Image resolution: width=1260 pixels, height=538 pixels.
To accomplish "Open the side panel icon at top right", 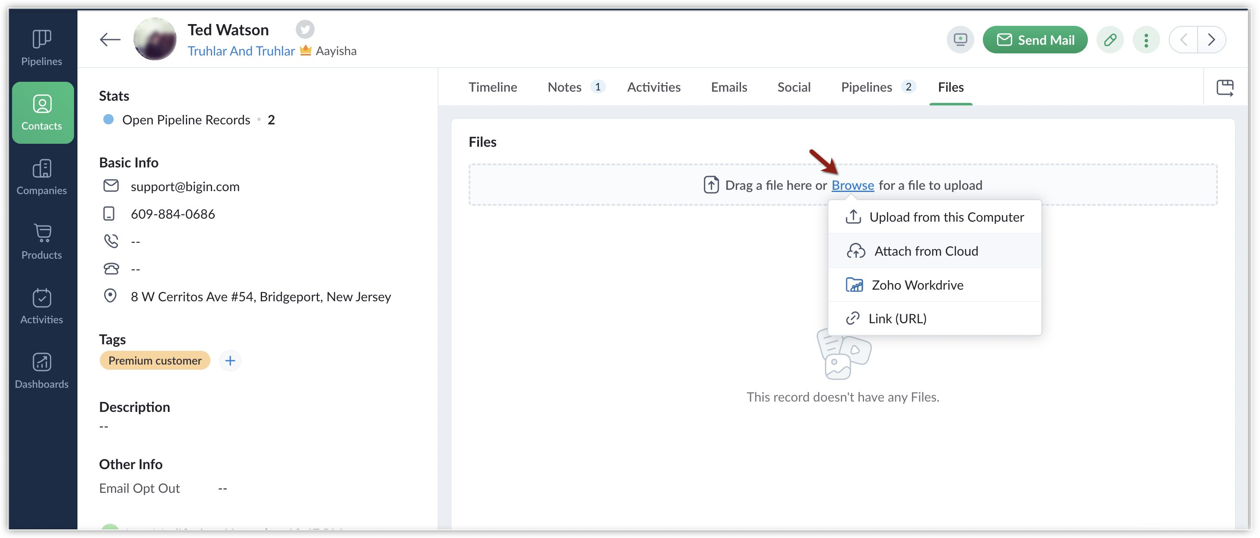I will coord(1225,87).
